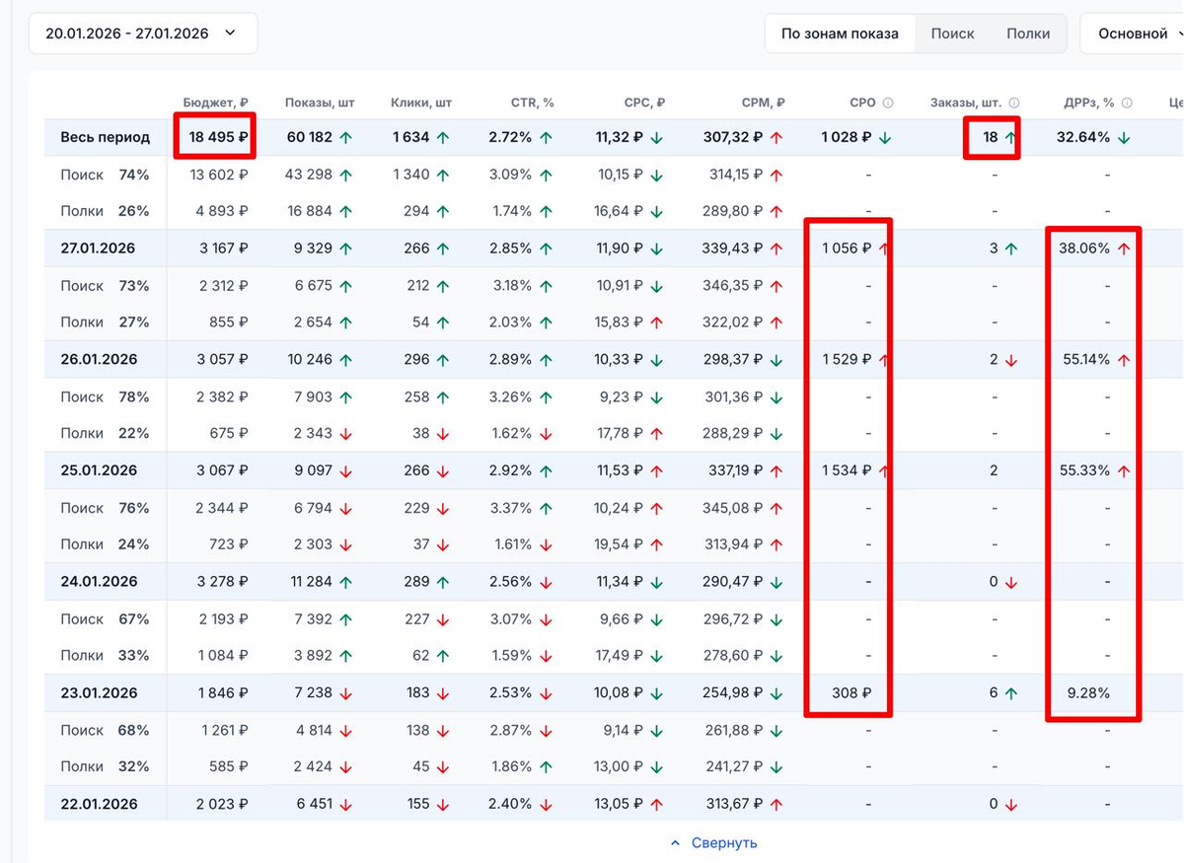Switch to the Полки tab in the header
1184x863 pixels.
click(x=1028, y=34)
